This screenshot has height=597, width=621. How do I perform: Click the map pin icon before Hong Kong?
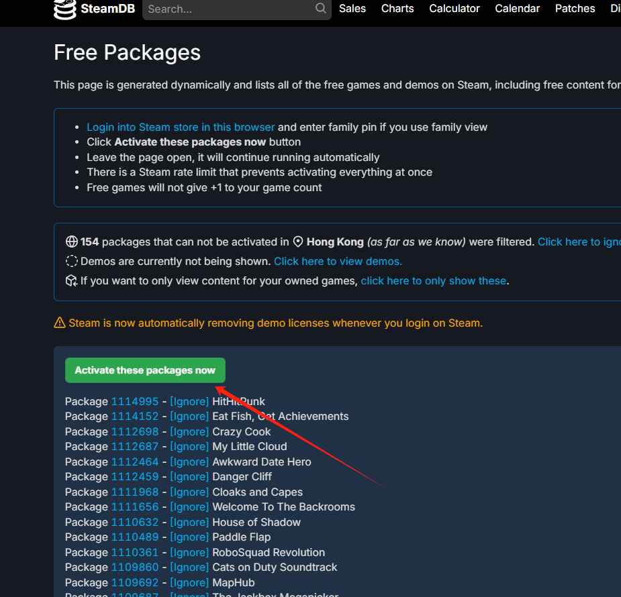(x=298, y=241)
